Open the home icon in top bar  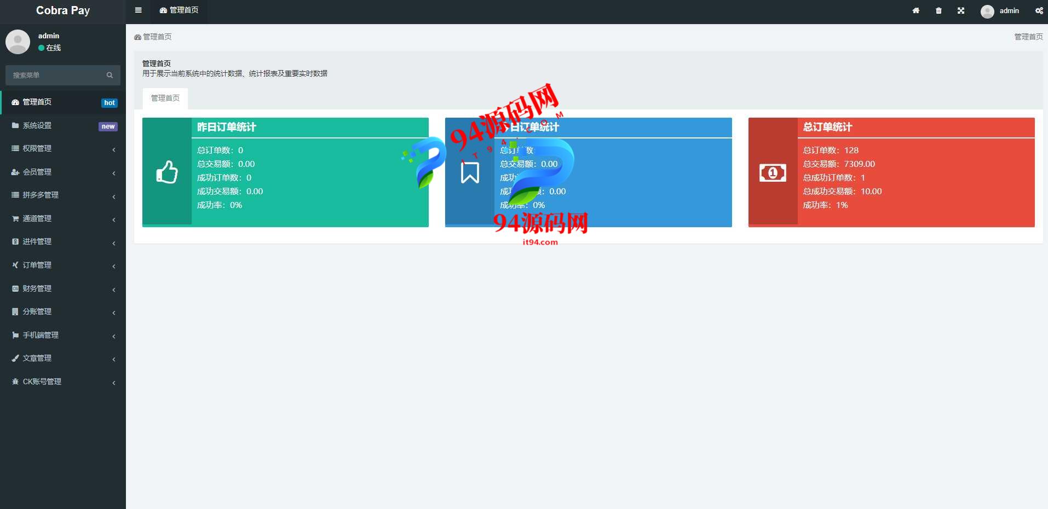coord(915,10)
